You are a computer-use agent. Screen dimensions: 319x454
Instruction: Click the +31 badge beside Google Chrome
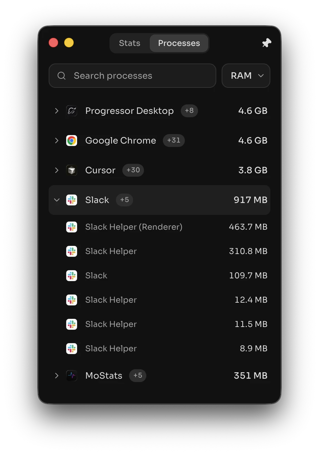174,141
